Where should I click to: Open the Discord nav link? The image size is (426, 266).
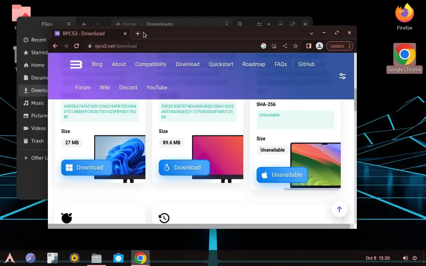128,87
